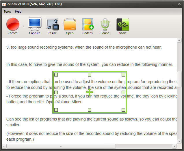
Task: Click the left-middle selection resize handle
Action: point(56,92)
